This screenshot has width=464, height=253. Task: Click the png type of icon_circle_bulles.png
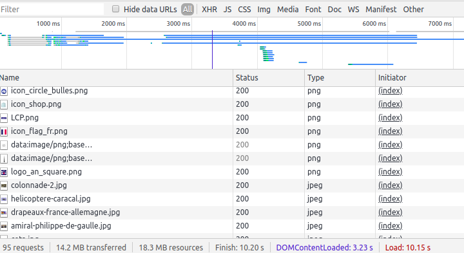coord(314,91)
